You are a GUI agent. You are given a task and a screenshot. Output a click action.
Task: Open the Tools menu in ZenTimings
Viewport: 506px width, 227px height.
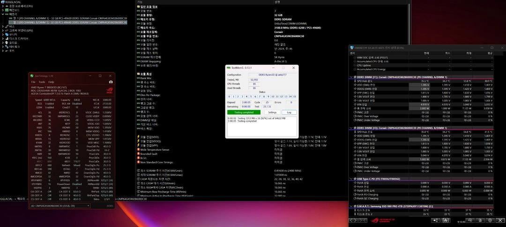[x=42, y=82]
